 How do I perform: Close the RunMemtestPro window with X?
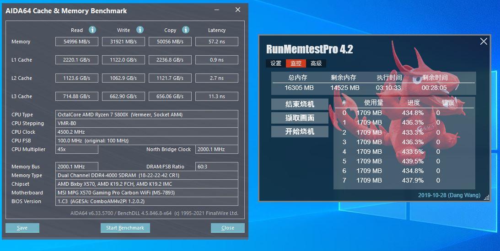[x=484, y=42]
